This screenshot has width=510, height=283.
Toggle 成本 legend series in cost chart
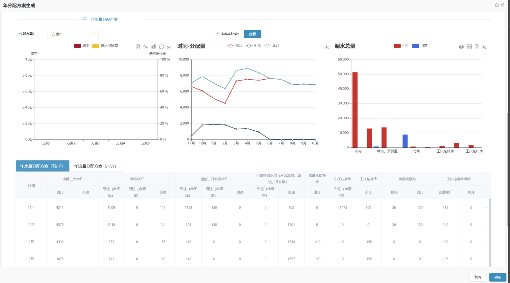click(82, 46)
